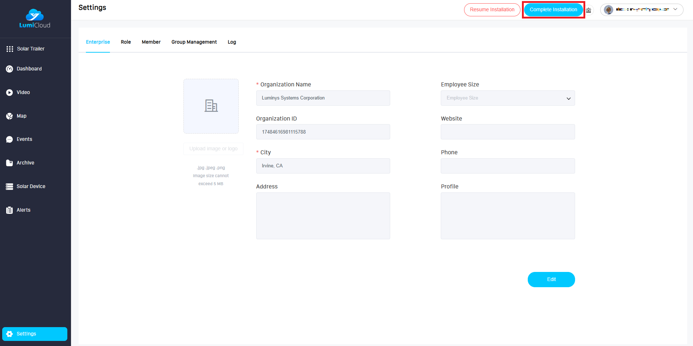Open the user account dropdown menu
This screenshot has height=346, width=693.
tap(641, 10)
